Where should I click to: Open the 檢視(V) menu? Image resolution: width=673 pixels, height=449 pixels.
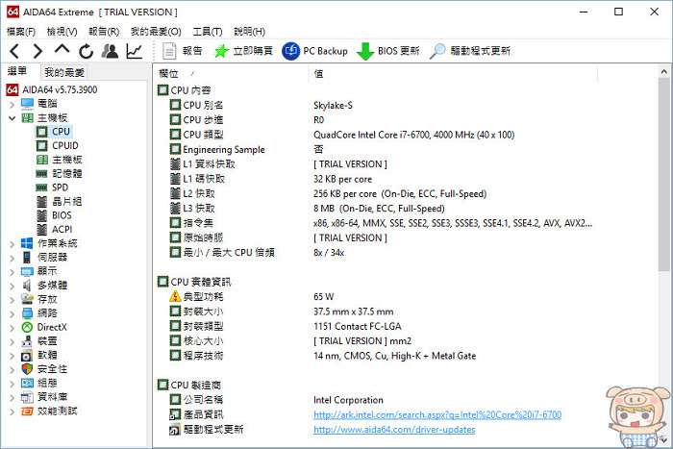tap(62, 32)
